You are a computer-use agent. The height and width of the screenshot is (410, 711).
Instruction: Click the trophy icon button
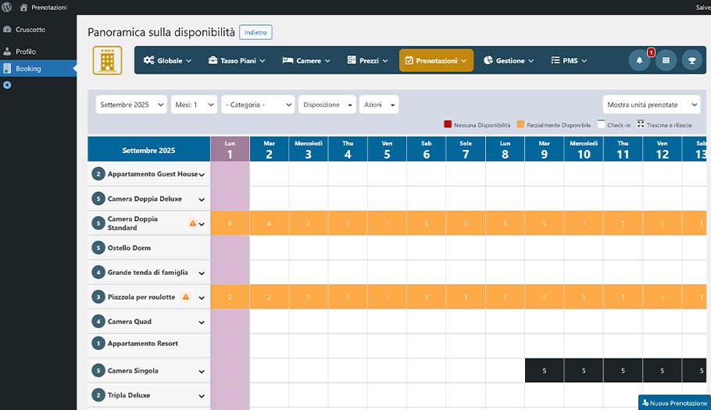(x=691, y=60)
